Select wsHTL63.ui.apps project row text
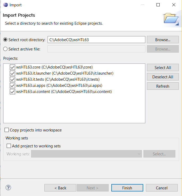The width and height of the screenshot is (182, 196). point(59,86)
